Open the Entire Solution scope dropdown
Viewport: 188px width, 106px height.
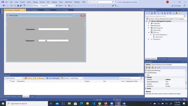coord(14,78)
